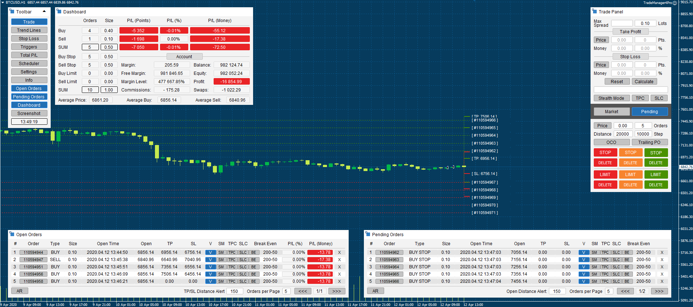Edit the Distance field showing 20000
693x307 pixels.
[x=622, y=134]
